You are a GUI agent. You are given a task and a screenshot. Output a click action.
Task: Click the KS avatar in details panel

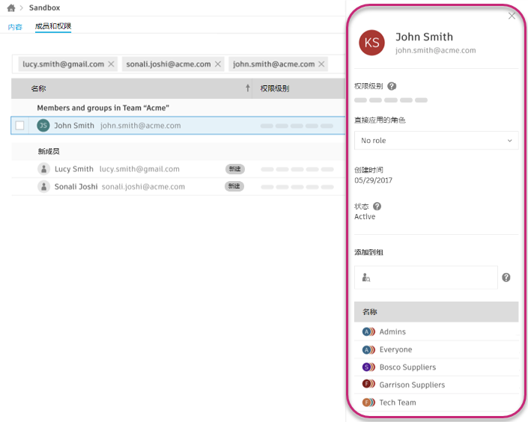[x=371, y=43]
